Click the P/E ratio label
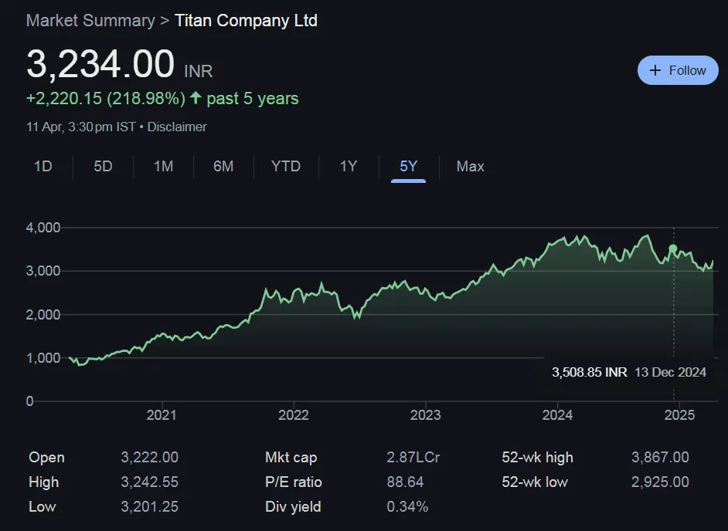The image size is (728, 531). click(294, 482)
